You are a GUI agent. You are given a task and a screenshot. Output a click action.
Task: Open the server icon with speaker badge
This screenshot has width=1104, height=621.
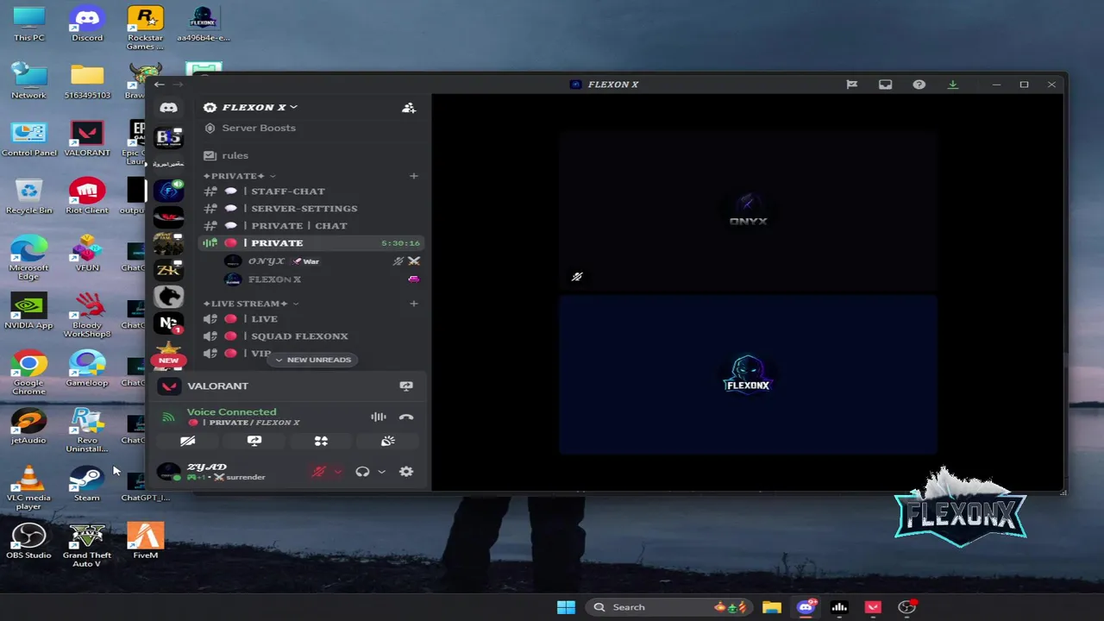[x=168, y=191]
